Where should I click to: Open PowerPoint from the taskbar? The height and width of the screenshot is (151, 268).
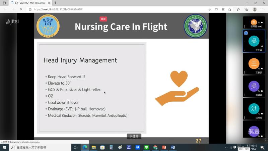click(164, 147)
